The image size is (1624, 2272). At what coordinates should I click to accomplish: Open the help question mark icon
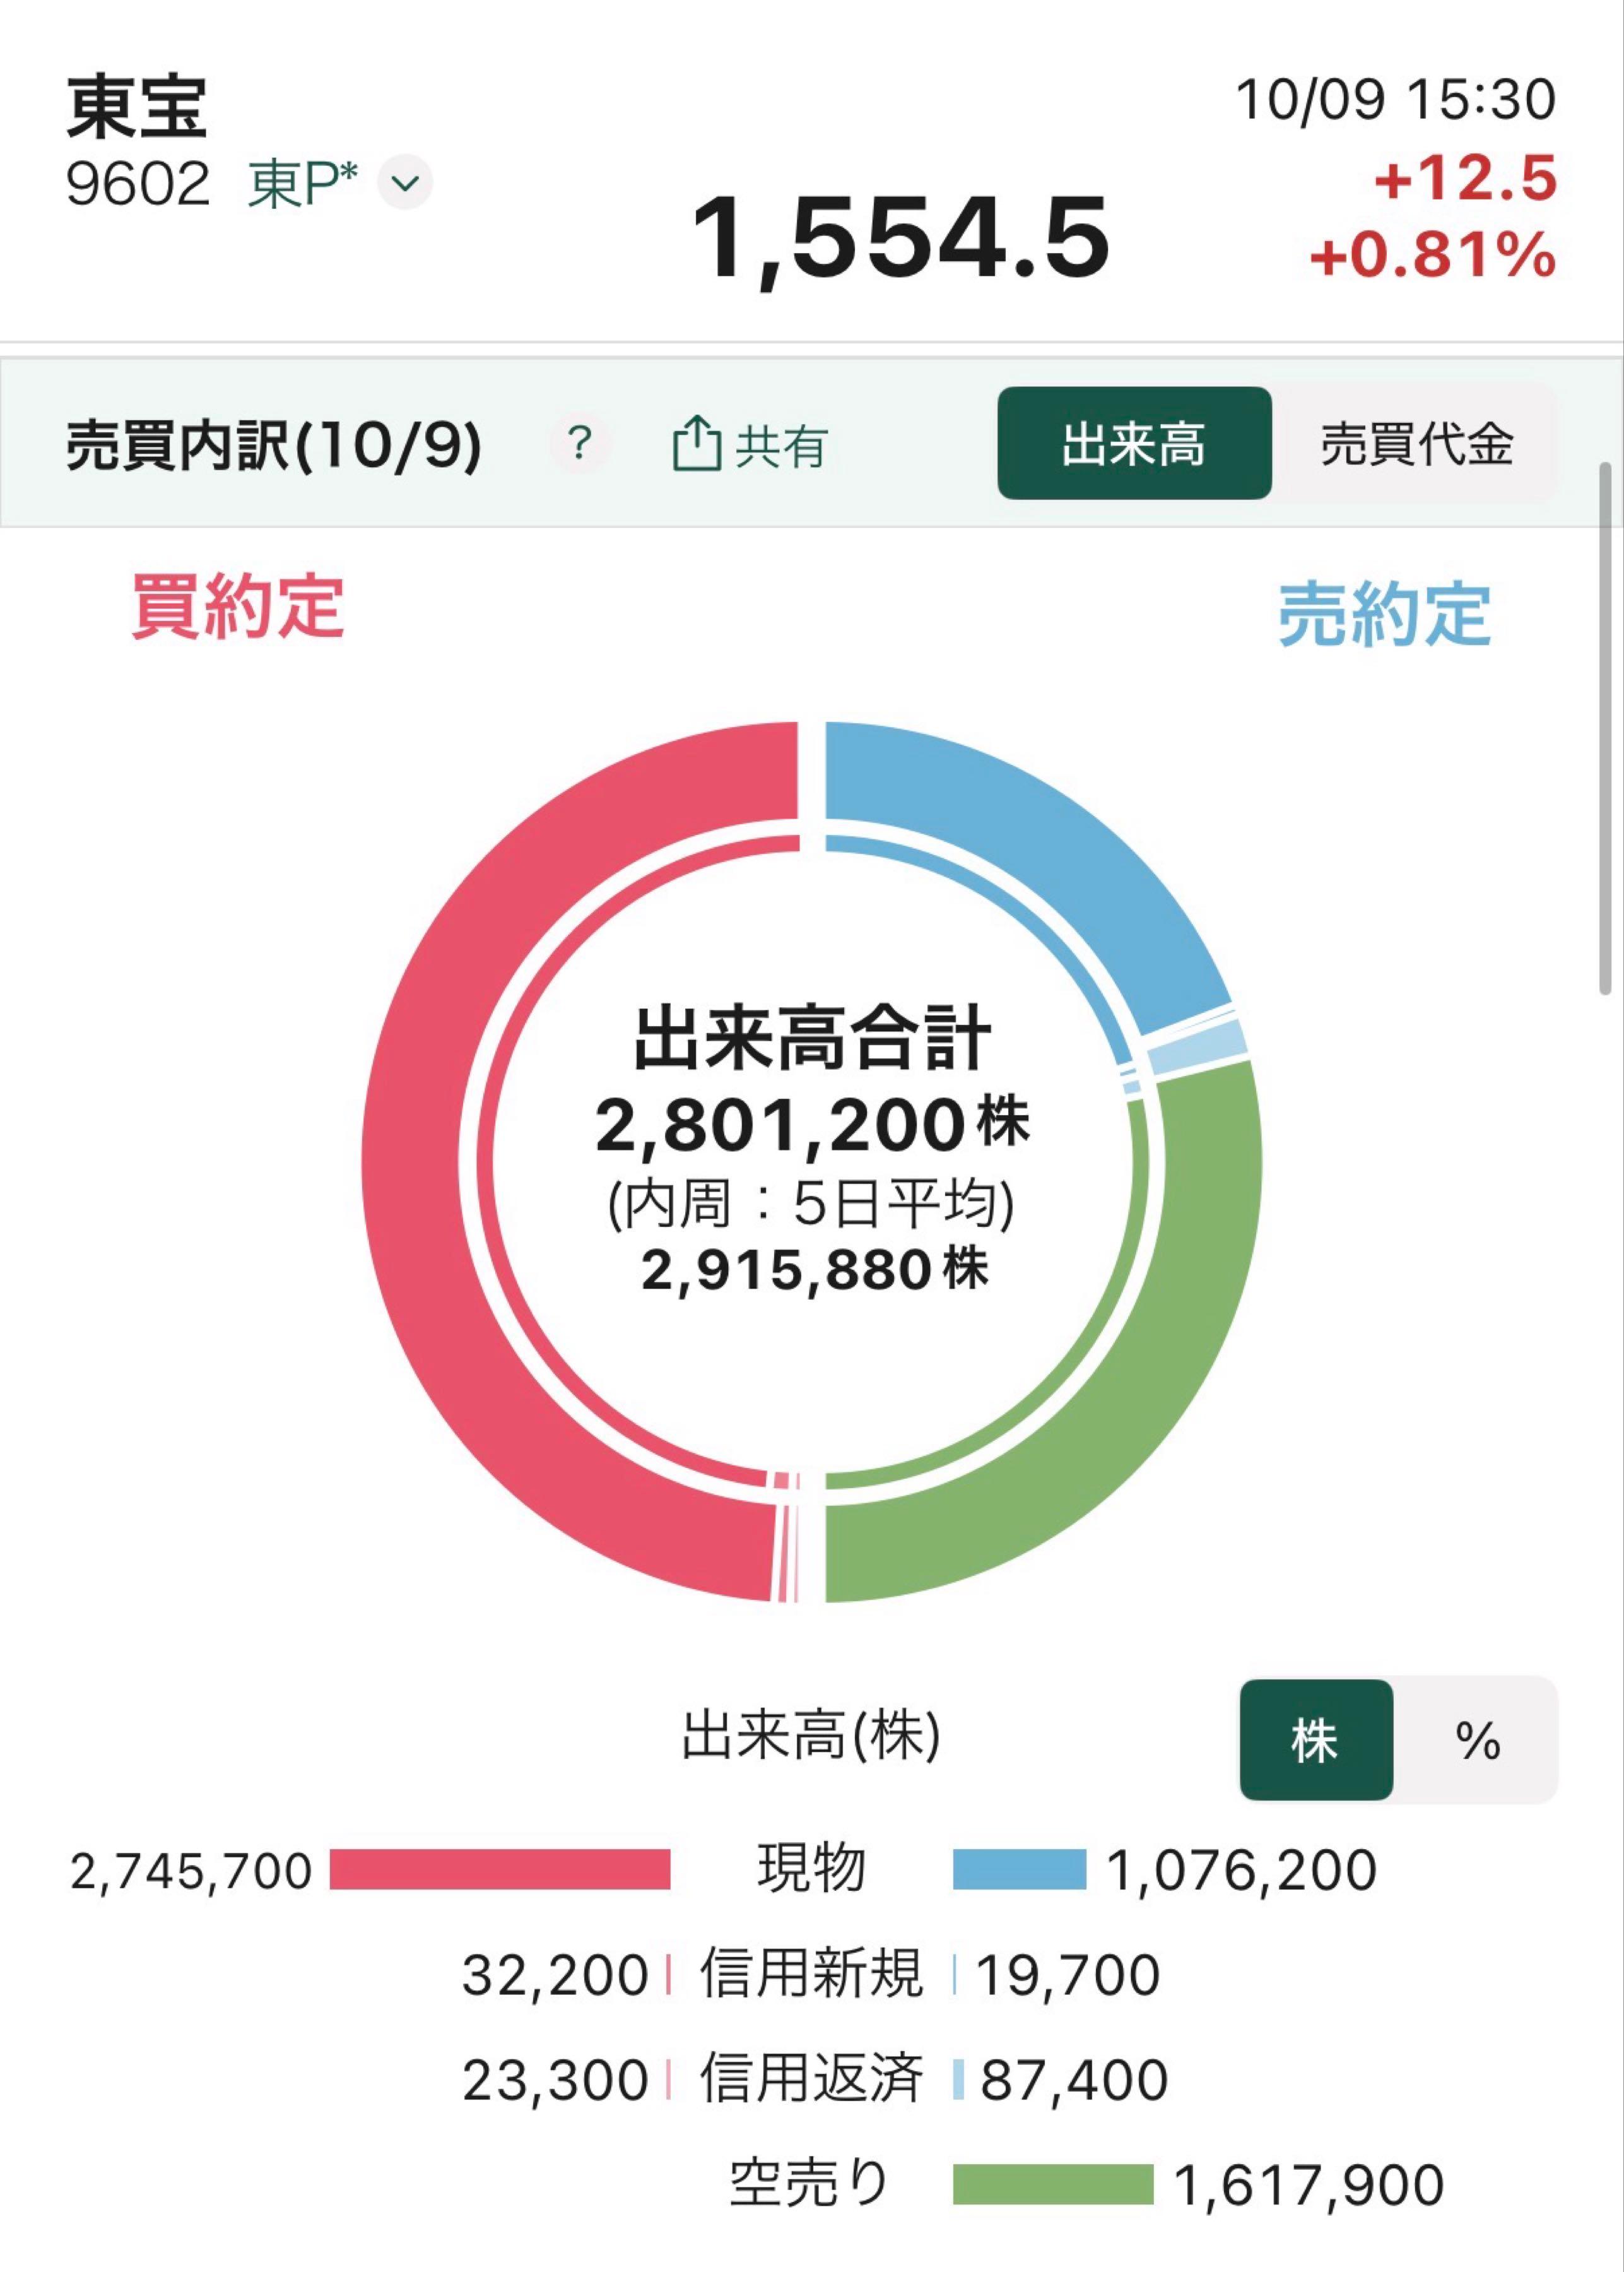click(x=579, y=442)
